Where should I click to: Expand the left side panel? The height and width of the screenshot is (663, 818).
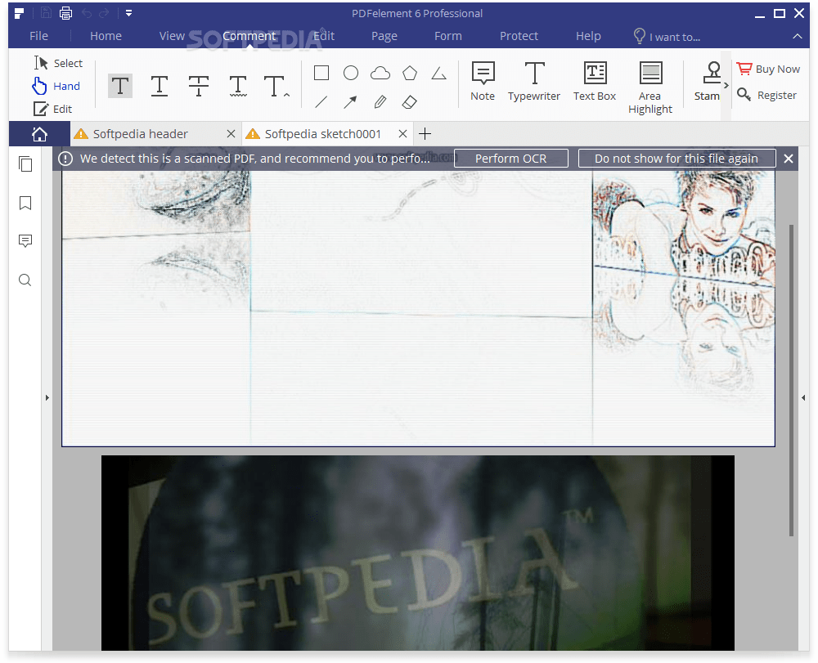point(47,397)
